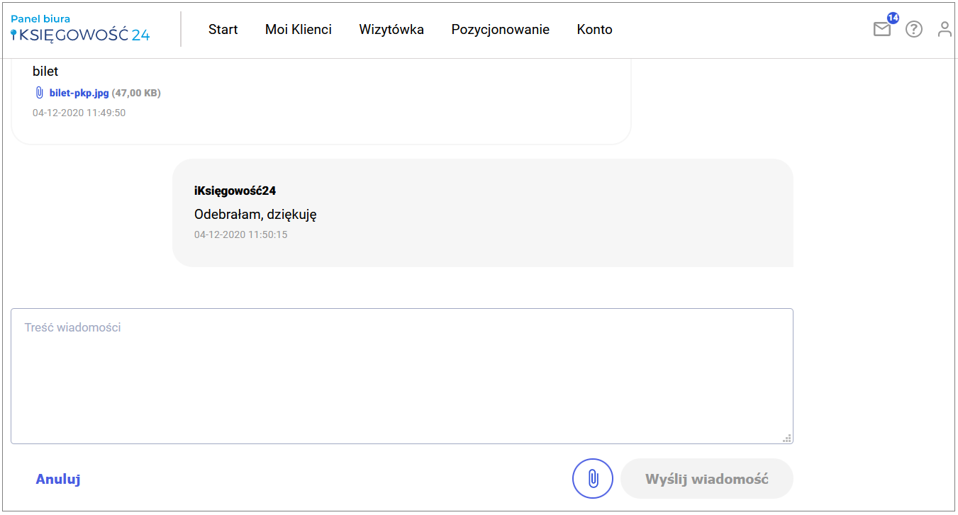
Task: Open the Moi Klienci section
Action: pyautogui.click(x=299, y=30)
